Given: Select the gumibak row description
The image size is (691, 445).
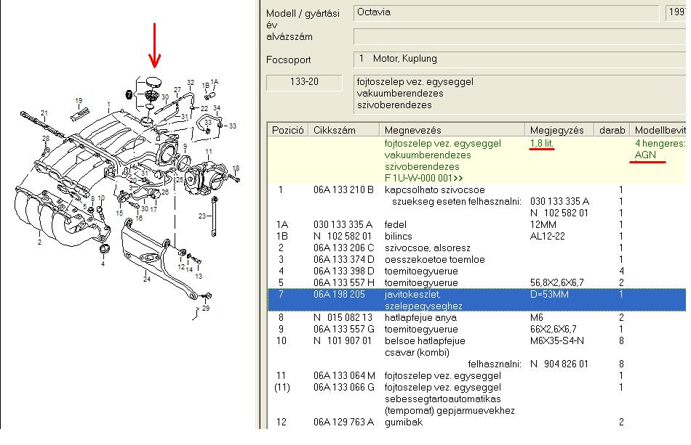Looking at the screenshot, I should click(403, 422).
